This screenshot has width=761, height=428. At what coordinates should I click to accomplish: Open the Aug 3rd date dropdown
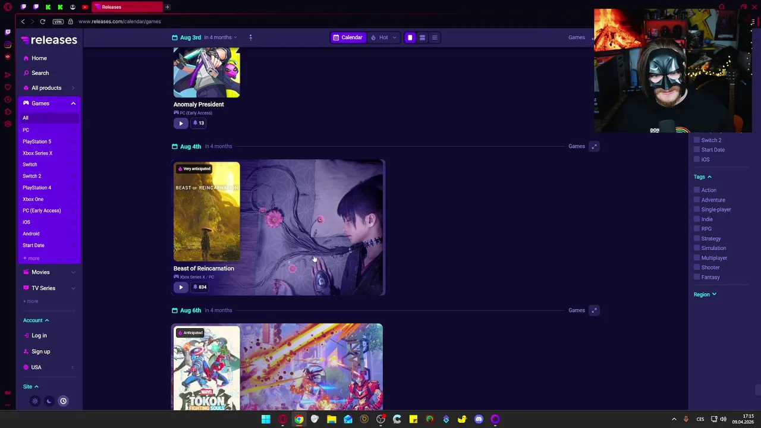pyautogui.click(x=205, y=37)
